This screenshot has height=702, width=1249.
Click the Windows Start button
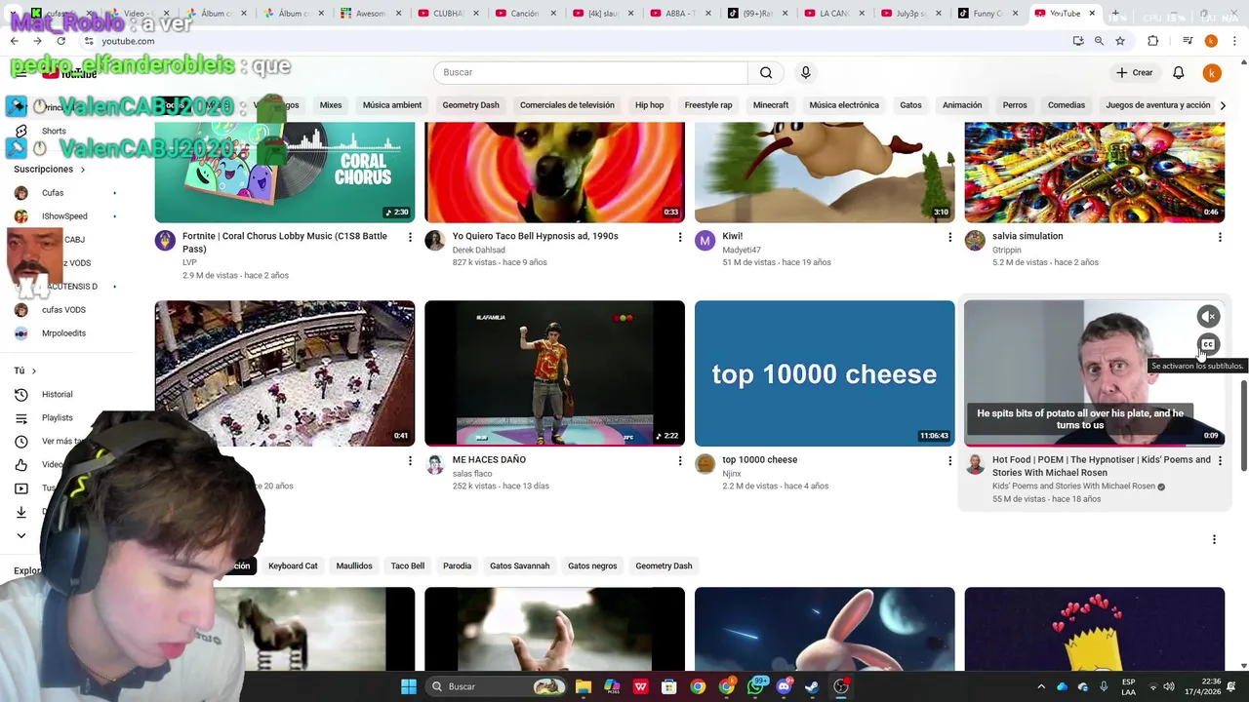pos(409,686)
